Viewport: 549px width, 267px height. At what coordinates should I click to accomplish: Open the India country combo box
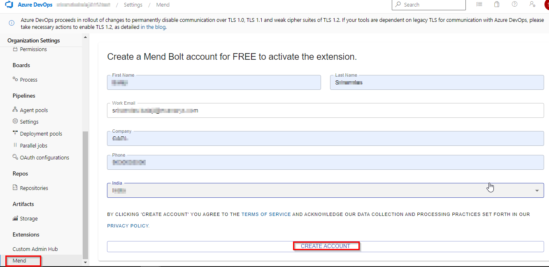coord(326,190)
